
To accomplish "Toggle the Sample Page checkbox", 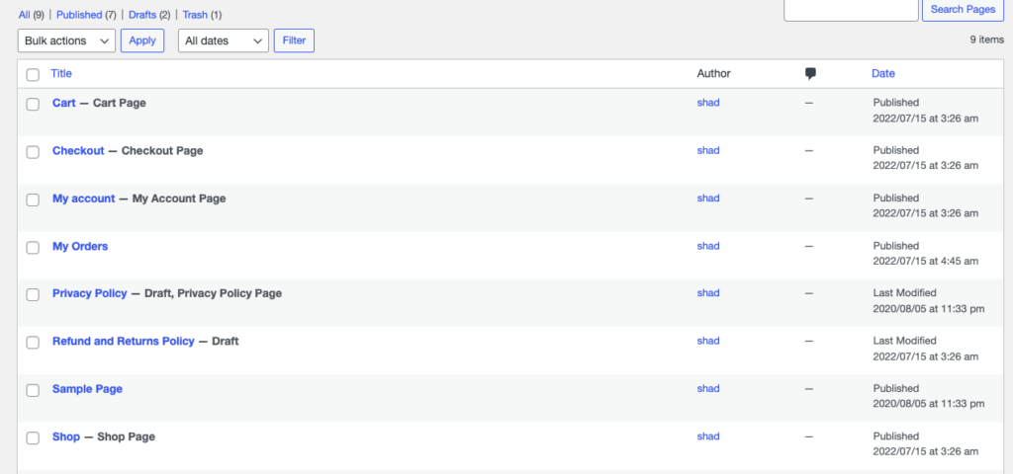I will (33, 390).
